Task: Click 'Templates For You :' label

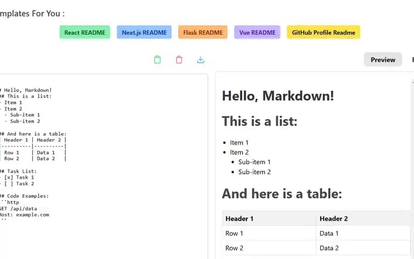Action: tap(32, 13)
